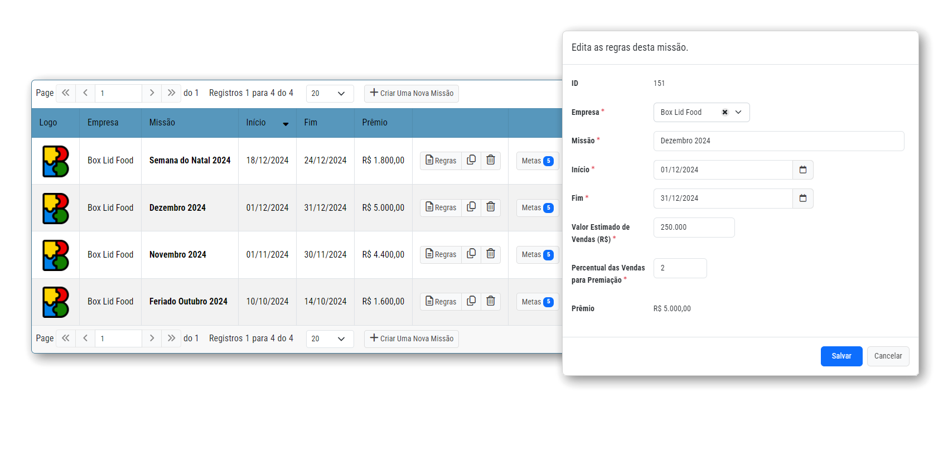The image size is (948, 474).
Task: Clear the Box Lid Food empresa selection
Action: coord(724,112)
